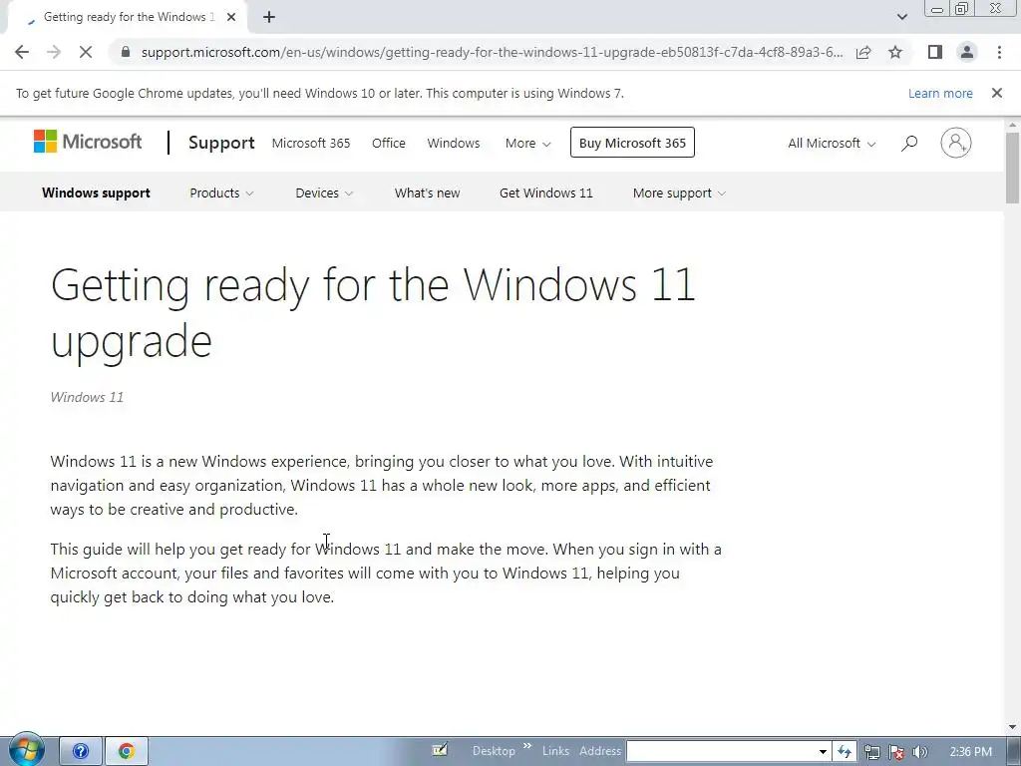1021x766 pixels.
Task: Click Buy Microsoft 365 button
Action: [x=632, y=143]
